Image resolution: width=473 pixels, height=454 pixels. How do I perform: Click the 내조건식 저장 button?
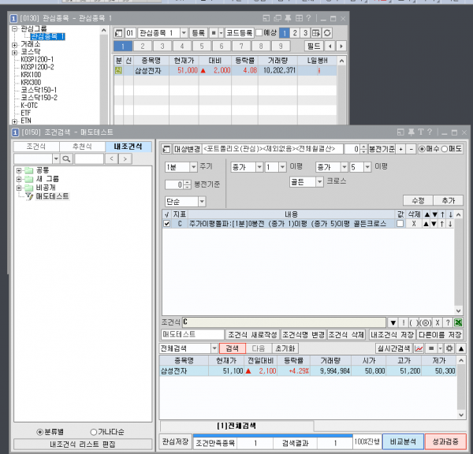click(393, 335)
